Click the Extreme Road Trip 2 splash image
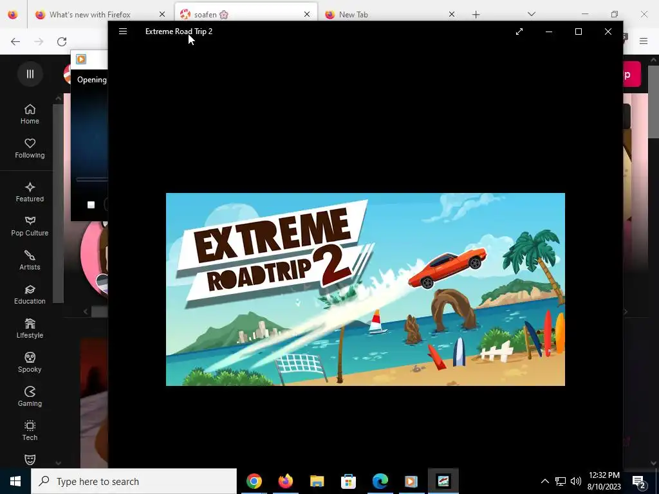Image resolution: width=659 pixels, height=494 pixels. point(366,289)
